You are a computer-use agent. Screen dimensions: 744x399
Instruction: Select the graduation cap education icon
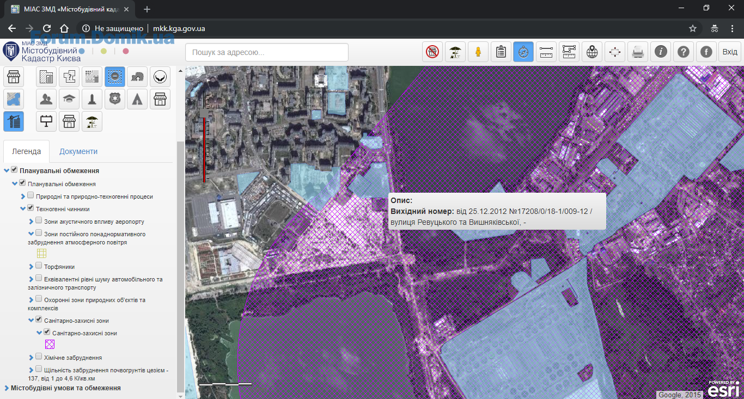coord(69,99)
